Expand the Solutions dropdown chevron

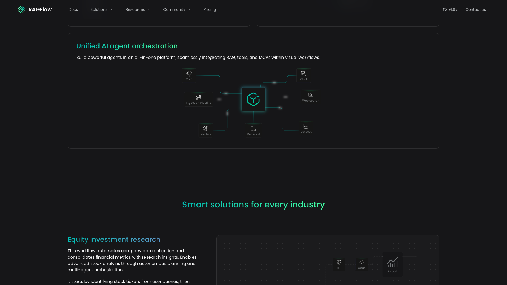111,9
